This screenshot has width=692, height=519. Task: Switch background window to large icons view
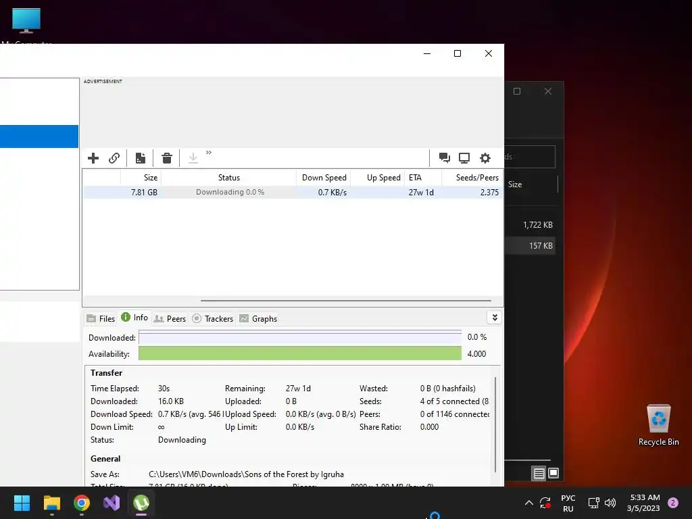[553, 474]
